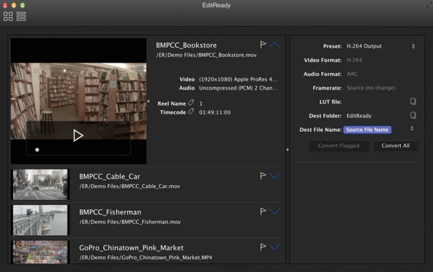The height and width of the screenshot is (272, 433).
Task: Edit the Reel Name tag icon
Action: 191,103
